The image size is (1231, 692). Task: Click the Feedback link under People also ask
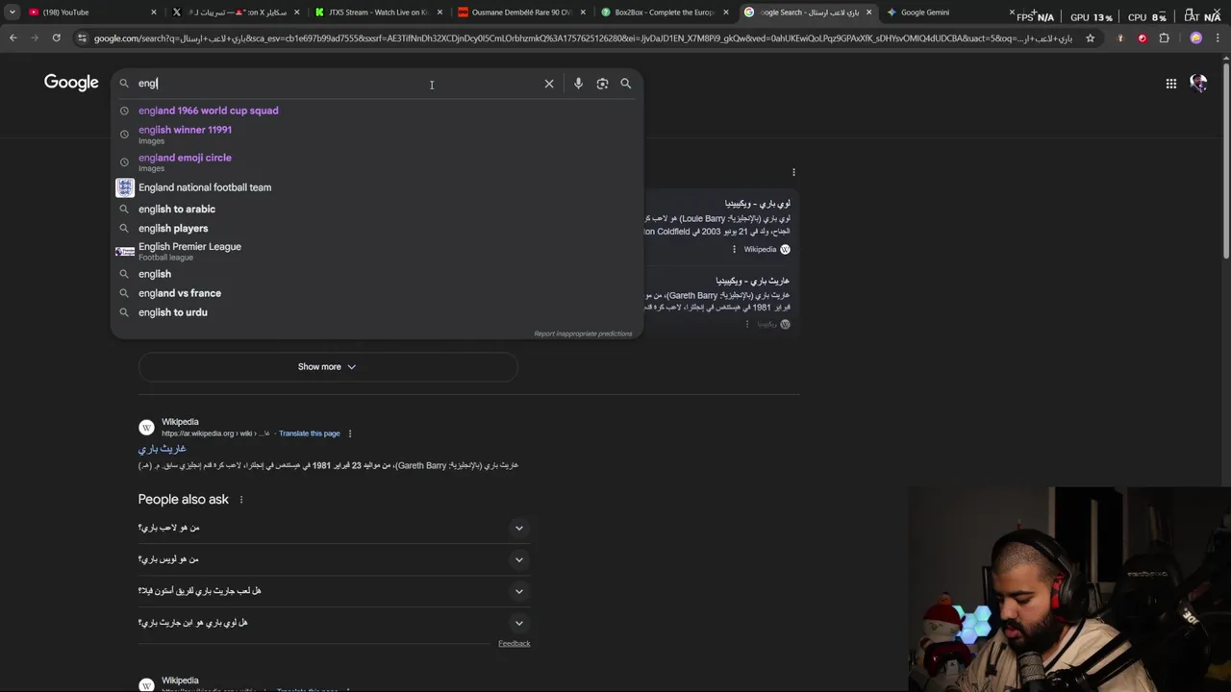pyautogui.click(x=514, y=644)
